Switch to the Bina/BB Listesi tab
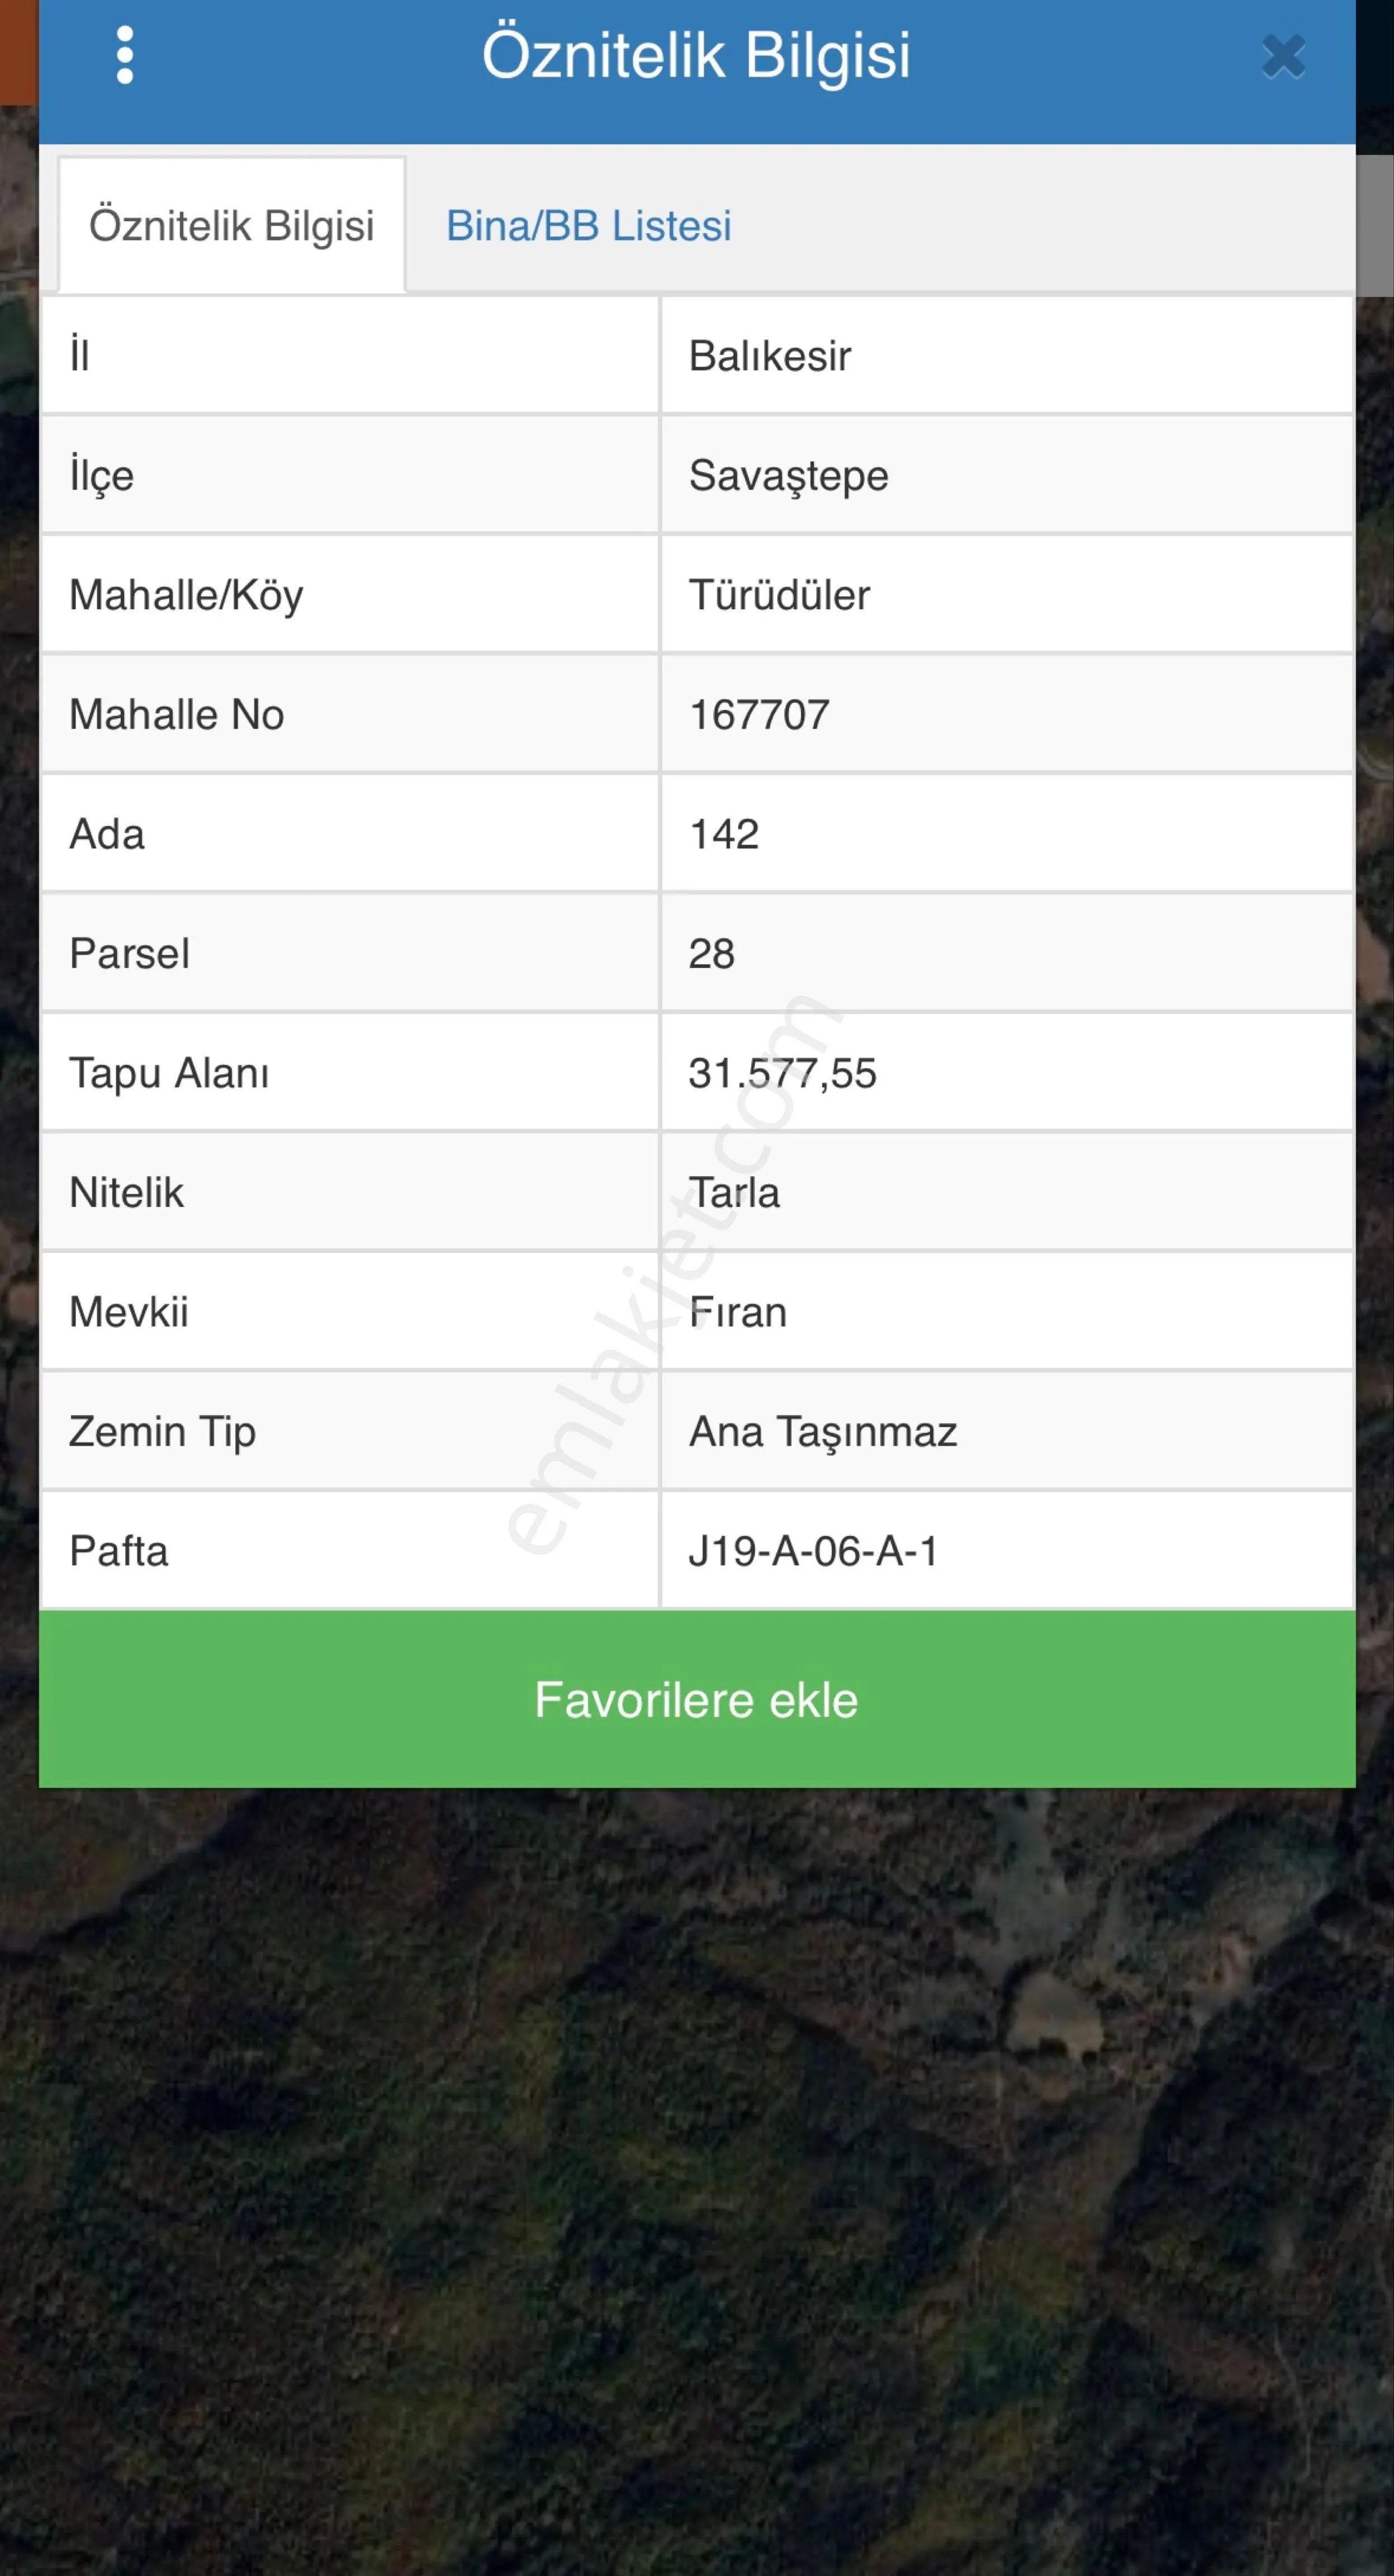The height and width of the screenshot is (2576, 1394). point(588,226)
